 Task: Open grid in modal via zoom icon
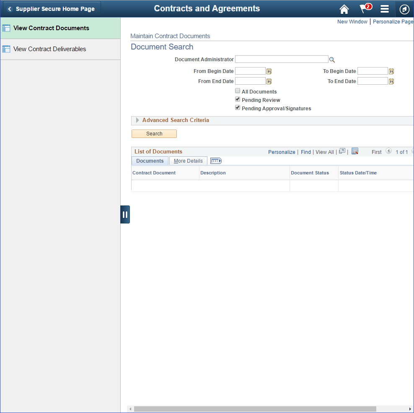[342, 151]
